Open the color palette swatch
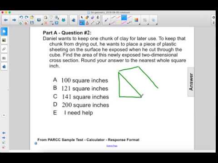Viewport: 218px width, 163px height. (136, 20)
